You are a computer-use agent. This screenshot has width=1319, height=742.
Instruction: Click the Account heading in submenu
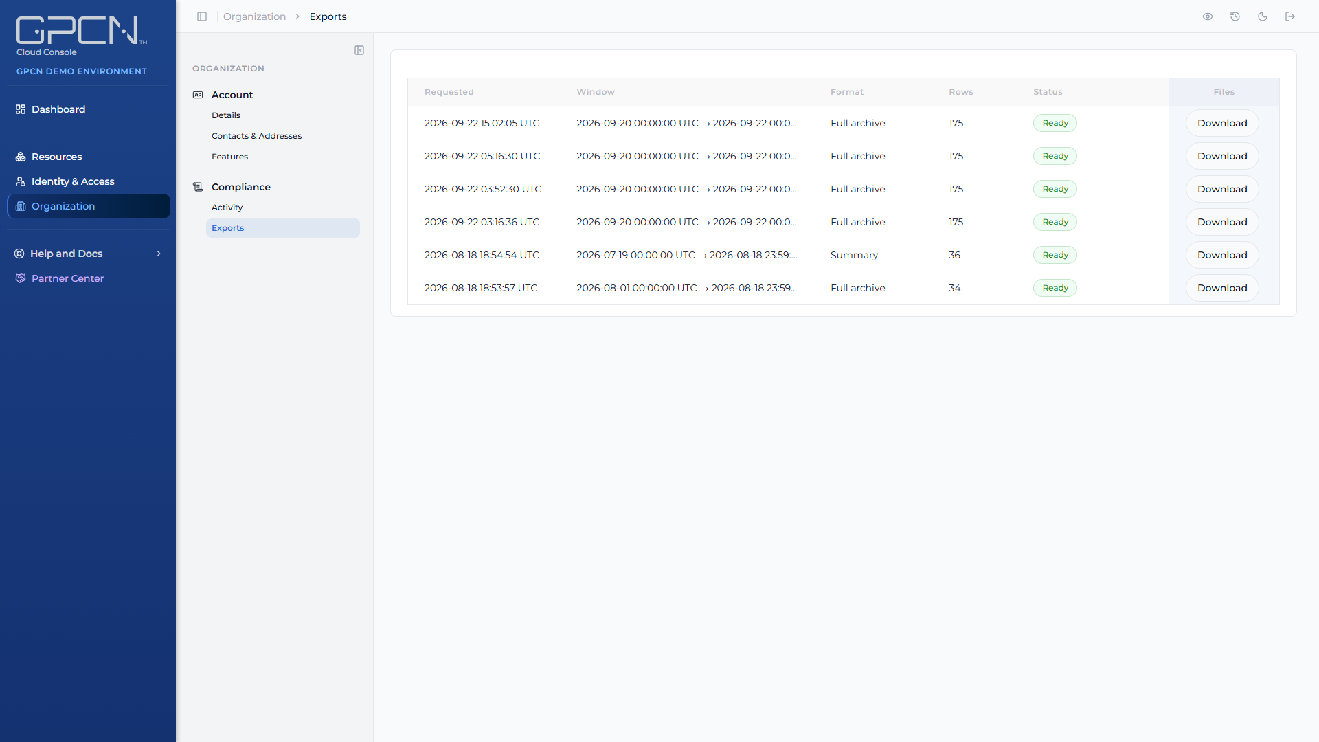[x=232, y=95]
